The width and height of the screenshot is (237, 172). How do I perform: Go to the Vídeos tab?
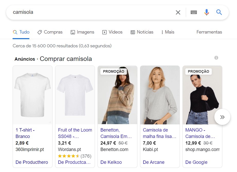tap(112, 32)
